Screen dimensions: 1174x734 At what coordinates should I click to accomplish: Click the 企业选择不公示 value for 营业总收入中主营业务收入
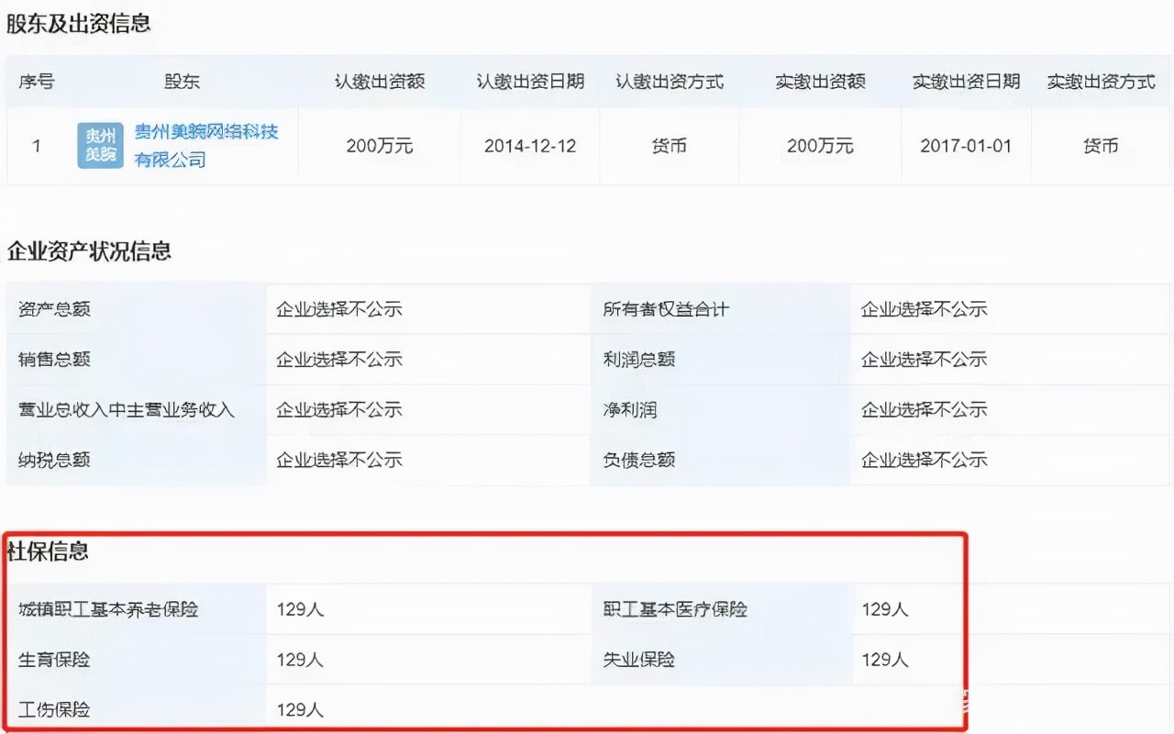339,410
